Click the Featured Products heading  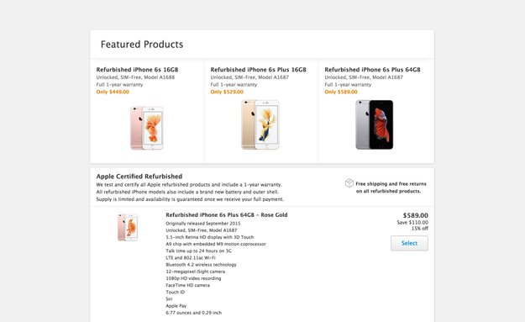[x=142, y=45]
